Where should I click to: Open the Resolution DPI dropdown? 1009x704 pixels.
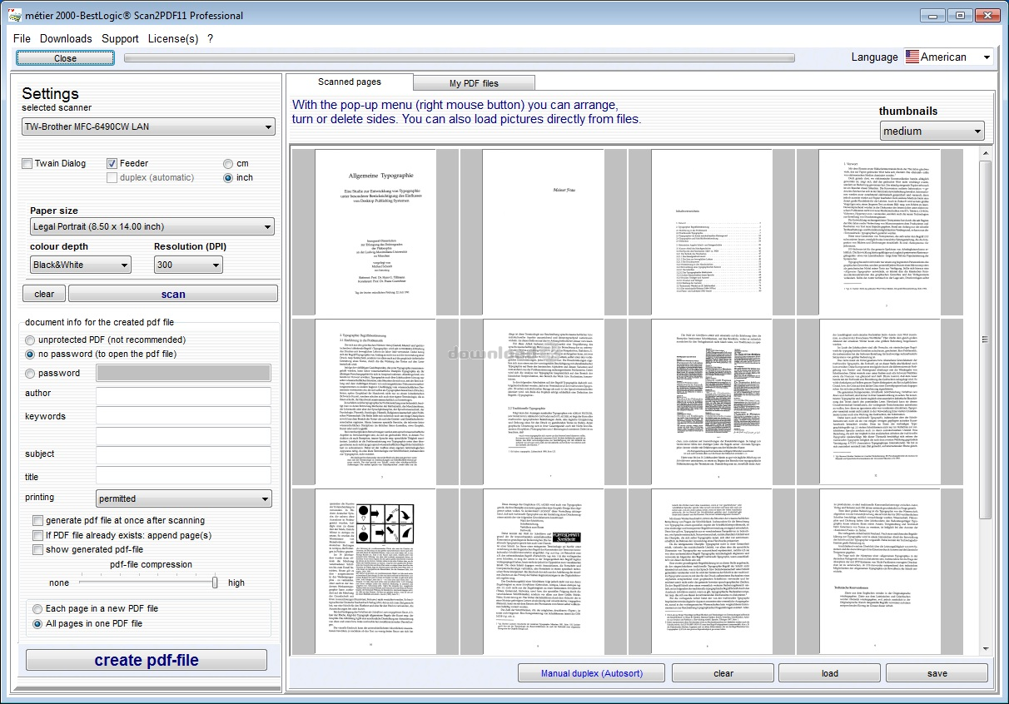point(188,265)
